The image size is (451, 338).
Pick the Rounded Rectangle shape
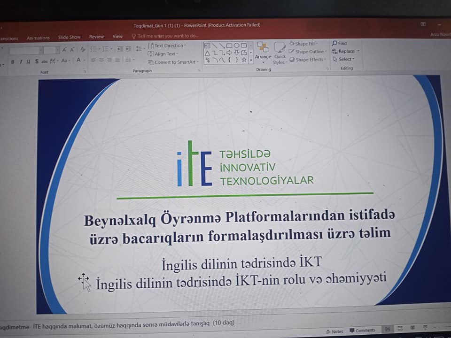coord(244,46)
